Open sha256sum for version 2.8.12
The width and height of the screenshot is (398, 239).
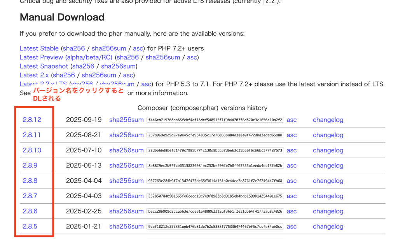click(126, 120)
